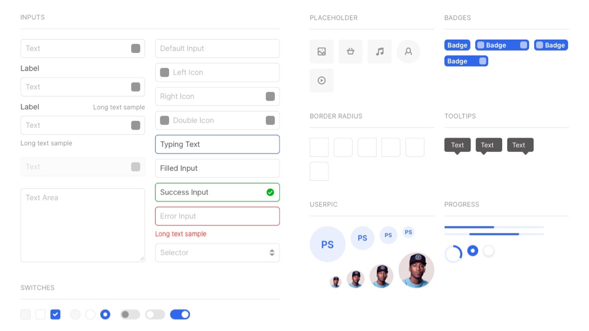Click the image placeholder icon
Screen dimensions: 589x331
pyautogui.click(x=322, y=51)
